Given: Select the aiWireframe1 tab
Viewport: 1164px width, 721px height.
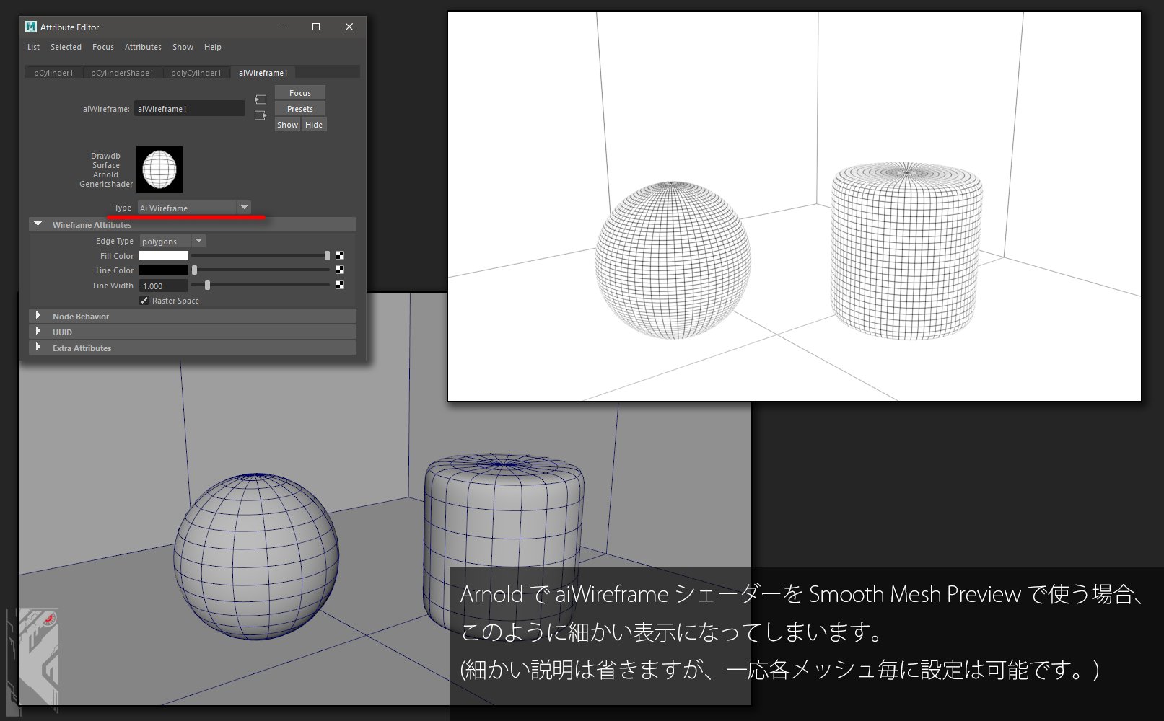Looking at the screenshot, I should [263, 72].
